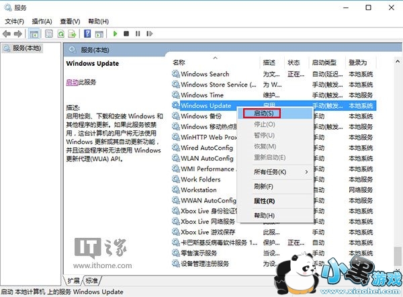Click the gear icon beside 零售演示服务

[176, 253]
